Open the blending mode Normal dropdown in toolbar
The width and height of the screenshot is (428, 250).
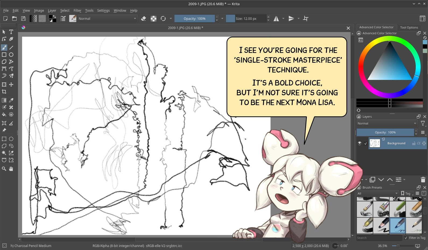(107, 19)
